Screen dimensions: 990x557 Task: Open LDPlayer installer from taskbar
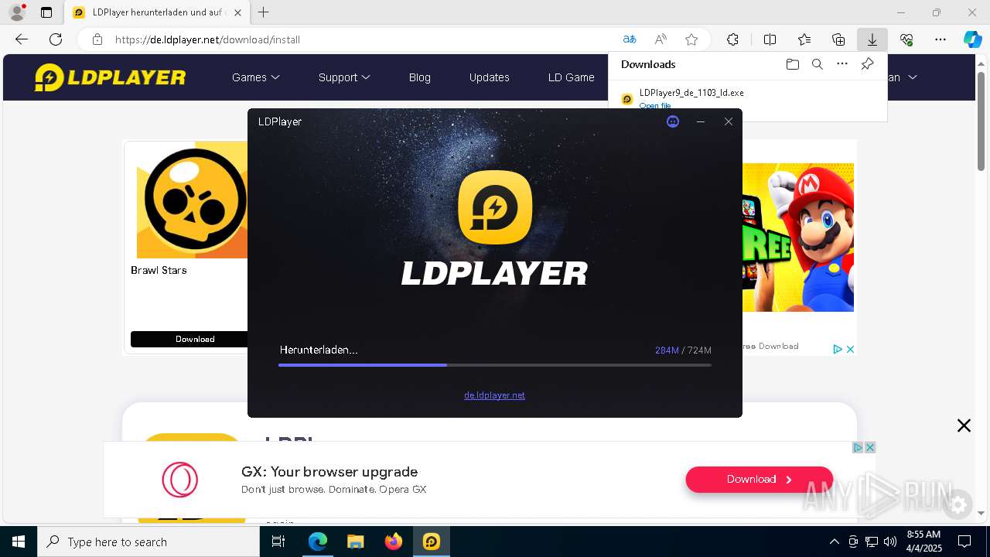click(x=432, y=542)
